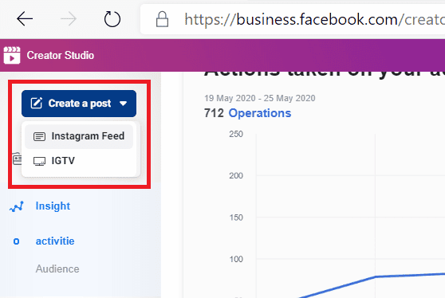The image size is (445, 298).
Task: Click the Instagram Feed list icon
Action: [39, 137]
